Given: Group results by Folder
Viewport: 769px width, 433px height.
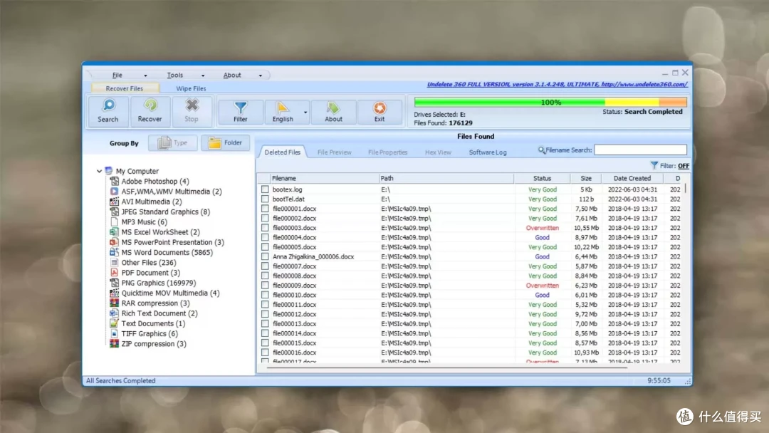Looking at the screenshot, I should coord(225,142).
